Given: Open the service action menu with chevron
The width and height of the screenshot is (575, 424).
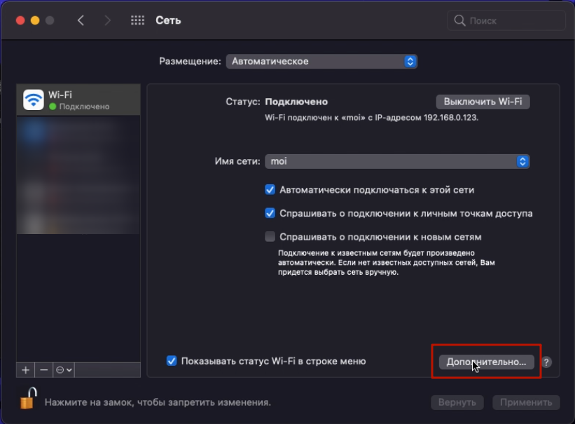Looking at the screenshot, I should tap(64, 369).
